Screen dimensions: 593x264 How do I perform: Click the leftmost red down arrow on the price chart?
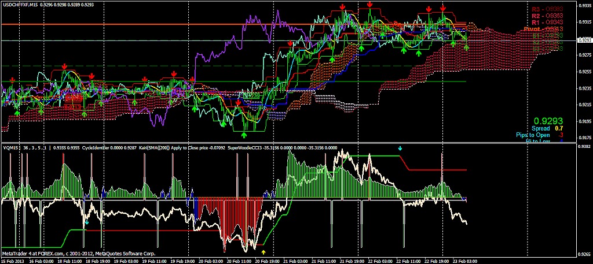click(13, 80)
